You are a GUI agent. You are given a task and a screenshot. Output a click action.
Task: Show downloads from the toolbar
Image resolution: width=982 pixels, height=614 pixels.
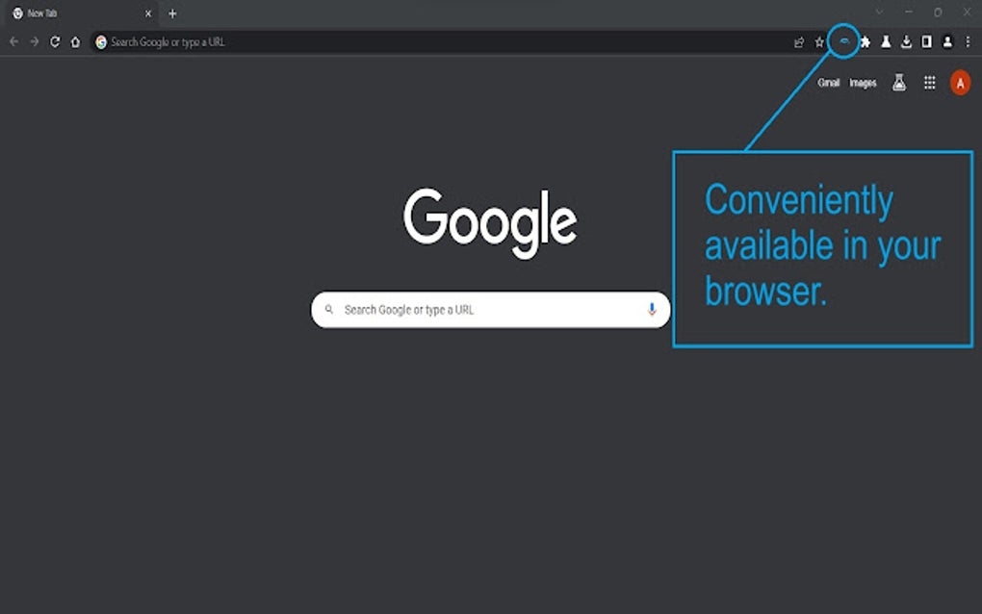tap(906, 42)
